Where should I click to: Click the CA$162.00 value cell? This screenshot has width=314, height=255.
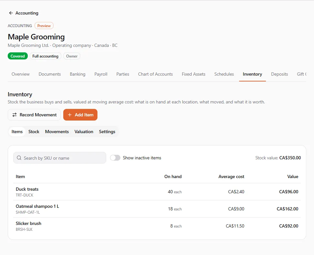click(x=287, y=209)
